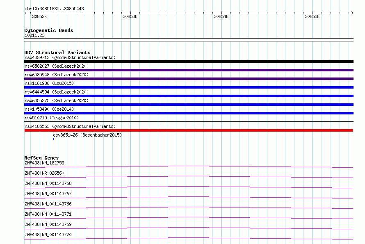Click the 30854k ruler label

click(x=221, y=16)
